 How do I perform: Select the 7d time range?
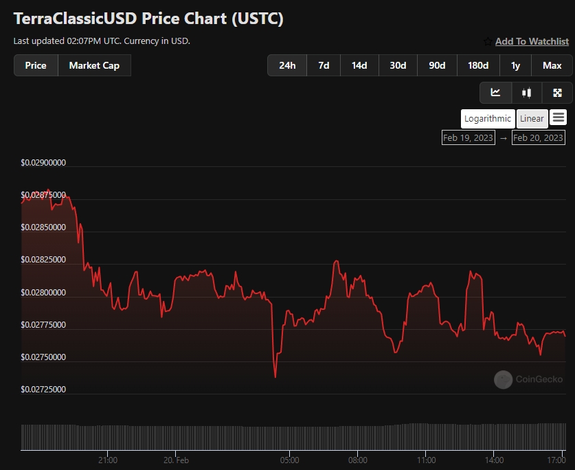coord(323,65)
